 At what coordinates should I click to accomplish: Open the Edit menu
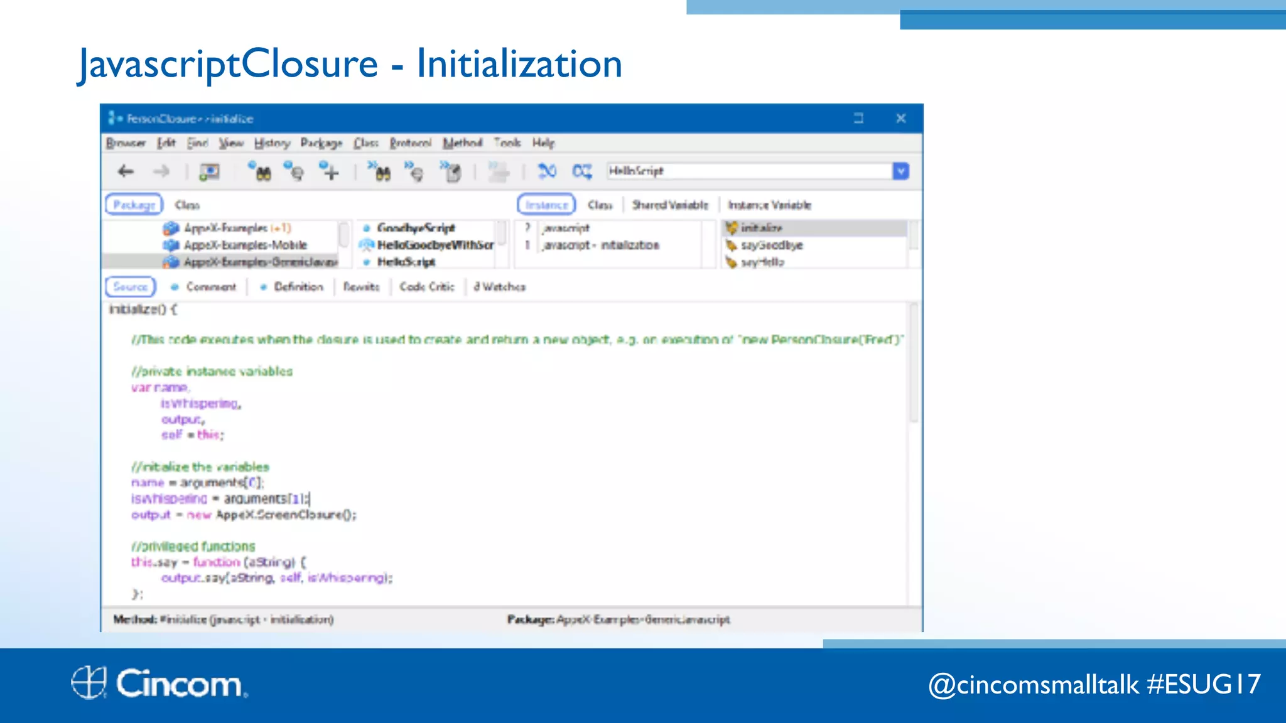(166, 143)
